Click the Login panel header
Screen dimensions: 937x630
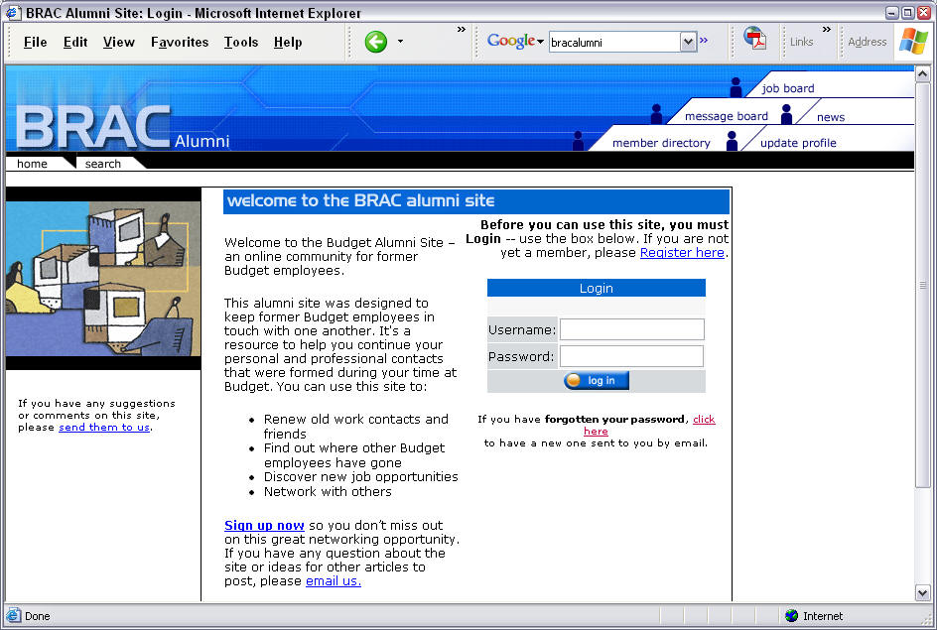(x=596, y=288)
